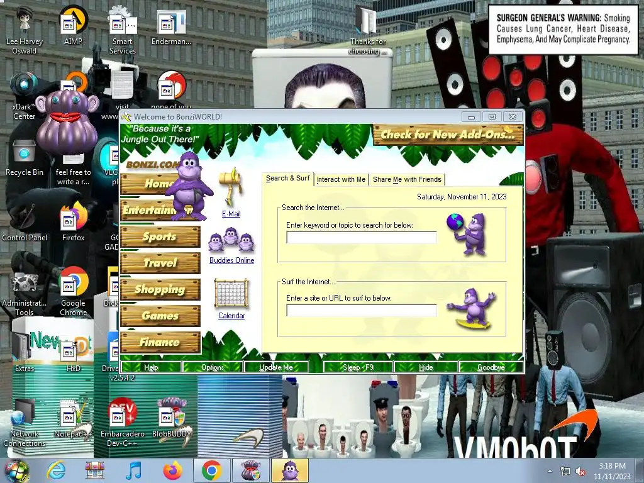The height and width of the screenshot is (483, 644).
Task: Open the Recycle Bin
Action: (24, 158)
